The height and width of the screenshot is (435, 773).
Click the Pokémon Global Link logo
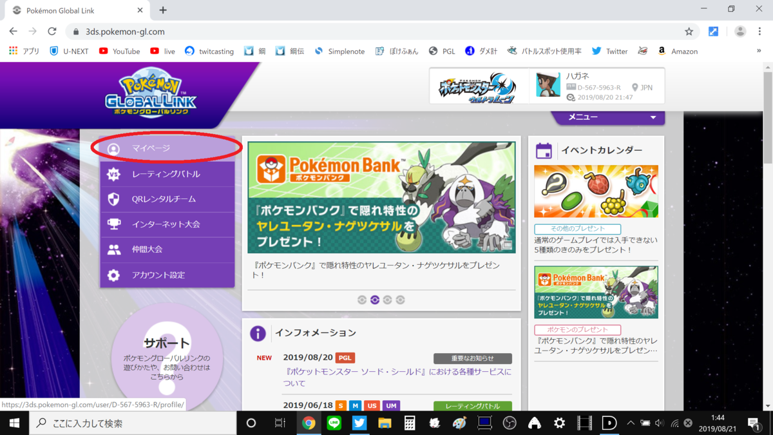coord(151,94)
